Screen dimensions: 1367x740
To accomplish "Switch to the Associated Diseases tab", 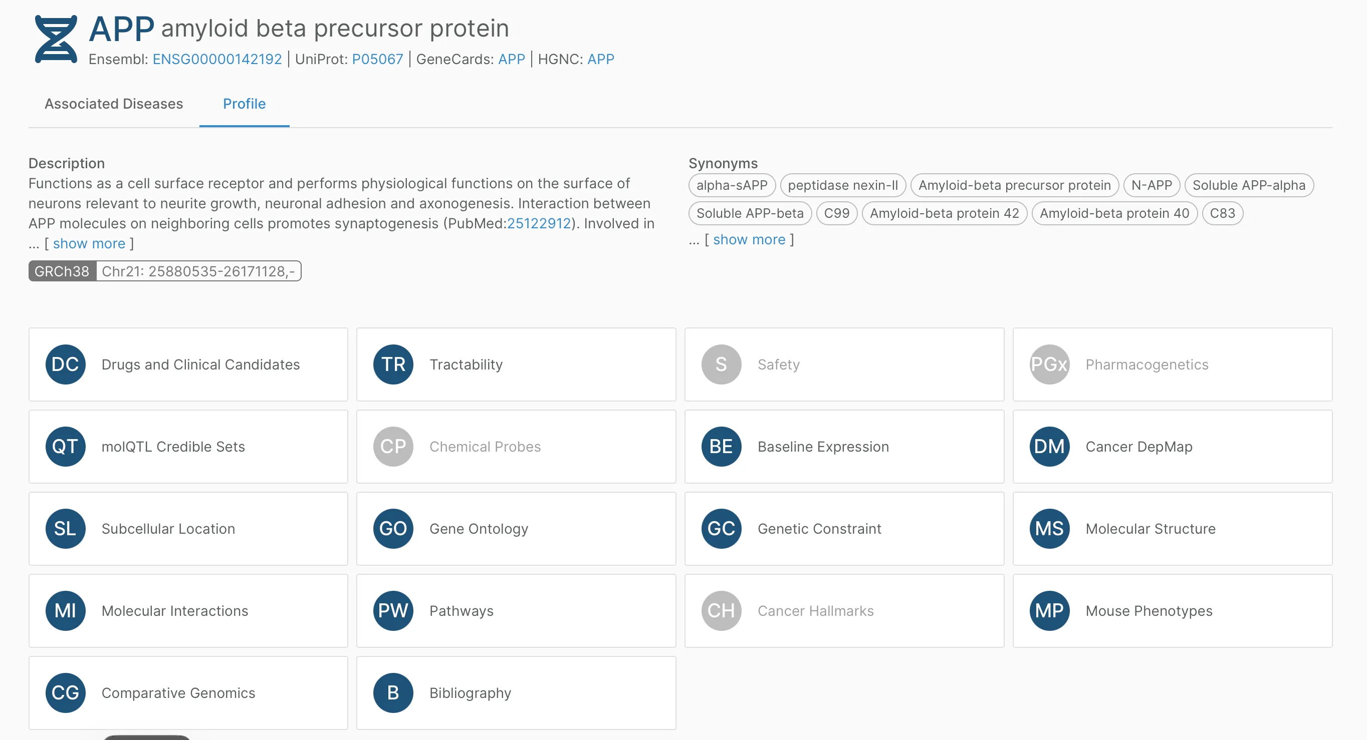I will tap(114, 104).
